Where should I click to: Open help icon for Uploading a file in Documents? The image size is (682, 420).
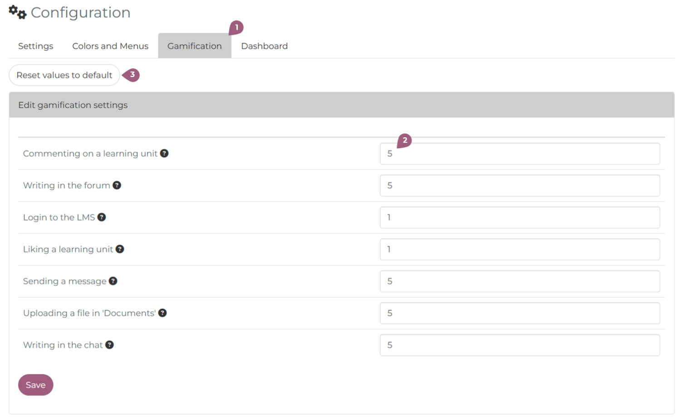[162, 313]
